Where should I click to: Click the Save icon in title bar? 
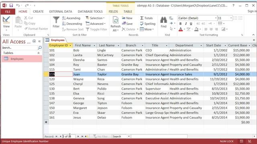(11, 5)
